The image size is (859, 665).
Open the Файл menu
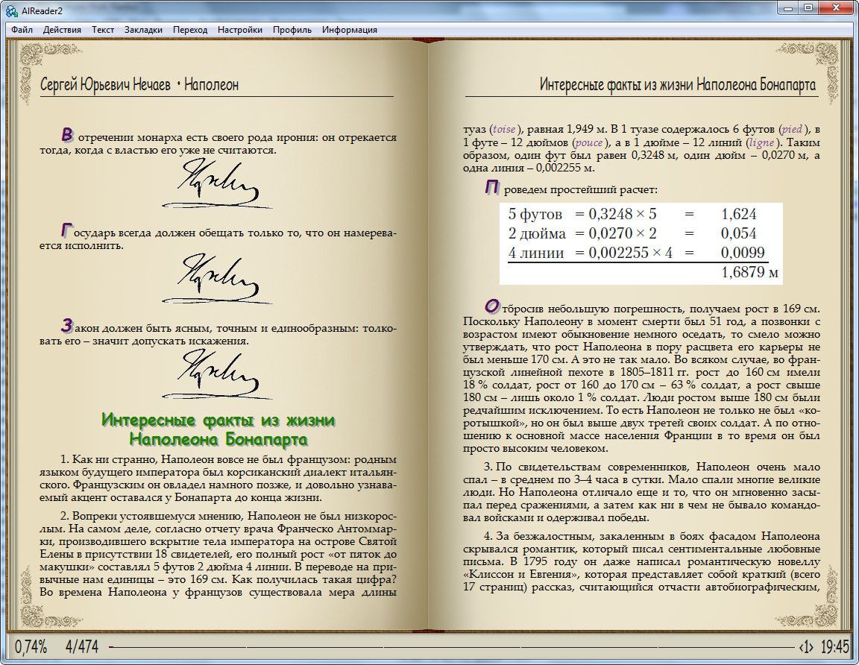pyautogui.click(x=22, y=30)
